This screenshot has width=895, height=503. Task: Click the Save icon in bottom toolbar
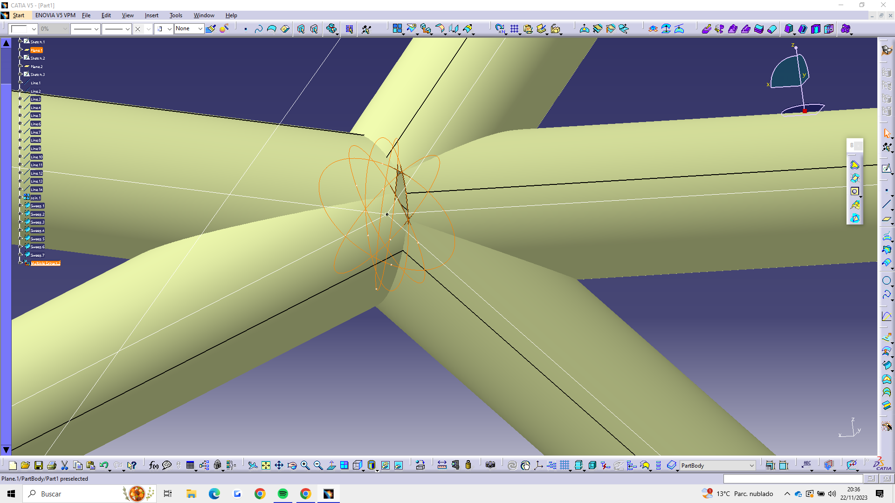pos(39,465)
